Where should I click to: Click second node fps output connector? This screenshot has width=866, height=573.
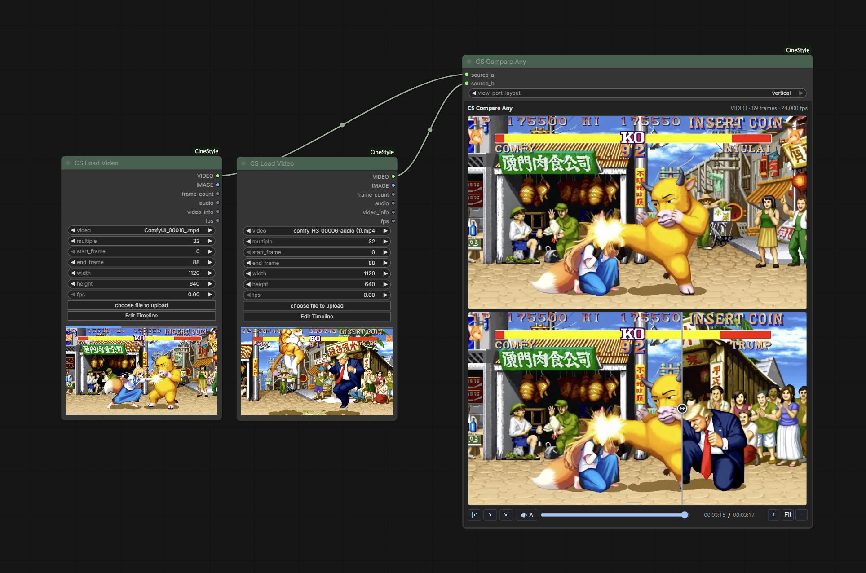393,221
